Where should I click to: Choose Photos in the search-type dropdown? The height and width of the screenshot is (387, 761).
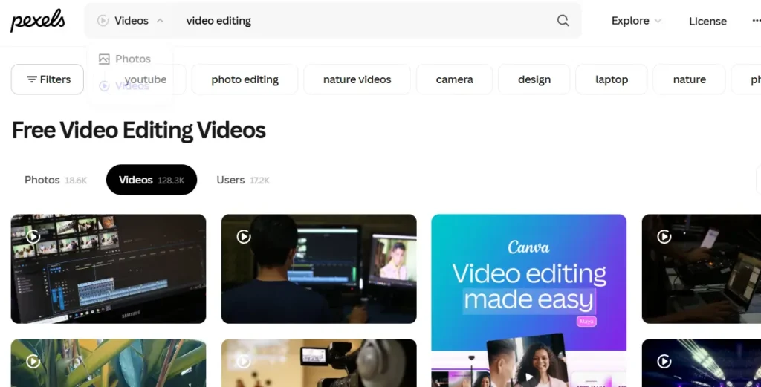coord(125,59)
